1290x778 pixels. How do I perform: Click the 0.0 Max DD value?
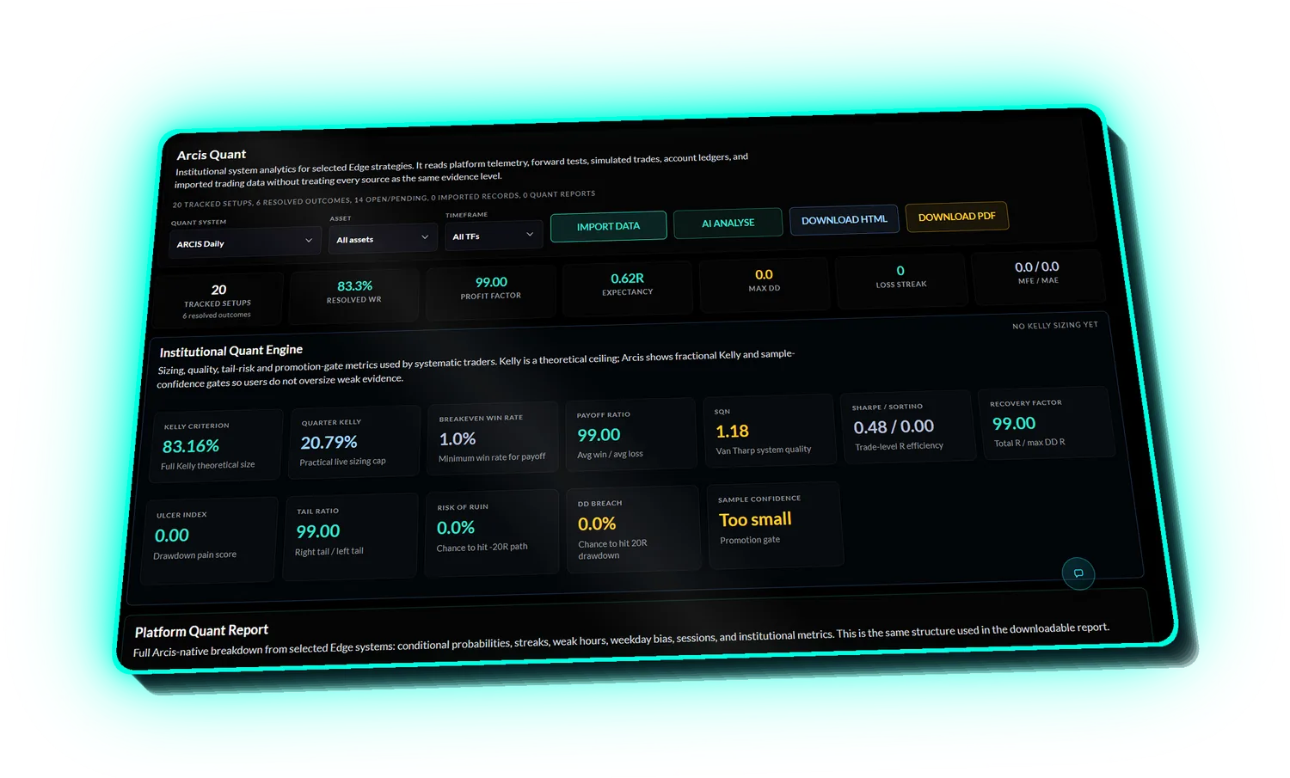tap(764, 275)
